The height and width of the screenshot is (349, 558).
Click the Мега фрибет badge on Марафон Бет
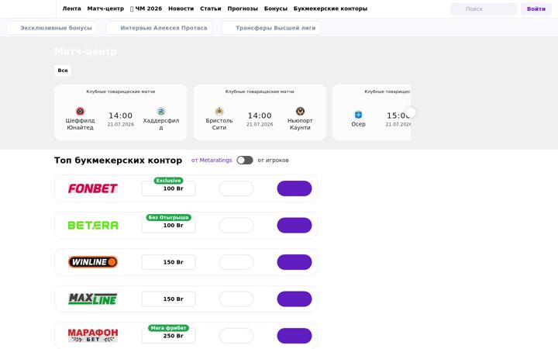click(169, 328)
